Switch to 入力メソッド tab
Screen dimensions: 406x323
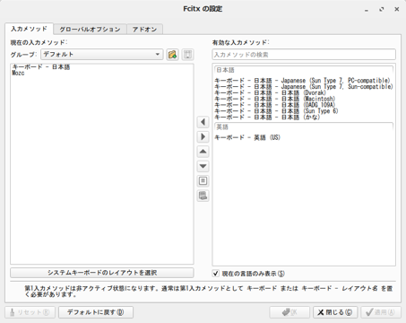tap(29, 29)
